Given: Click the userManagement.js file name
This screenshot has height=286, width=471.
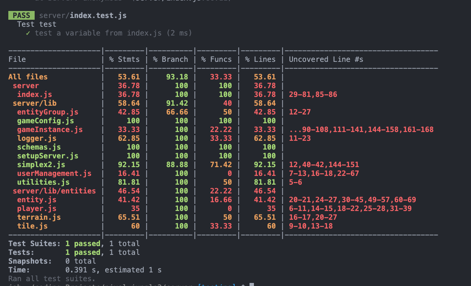Looking at the screenshot, I should [54, 173].
